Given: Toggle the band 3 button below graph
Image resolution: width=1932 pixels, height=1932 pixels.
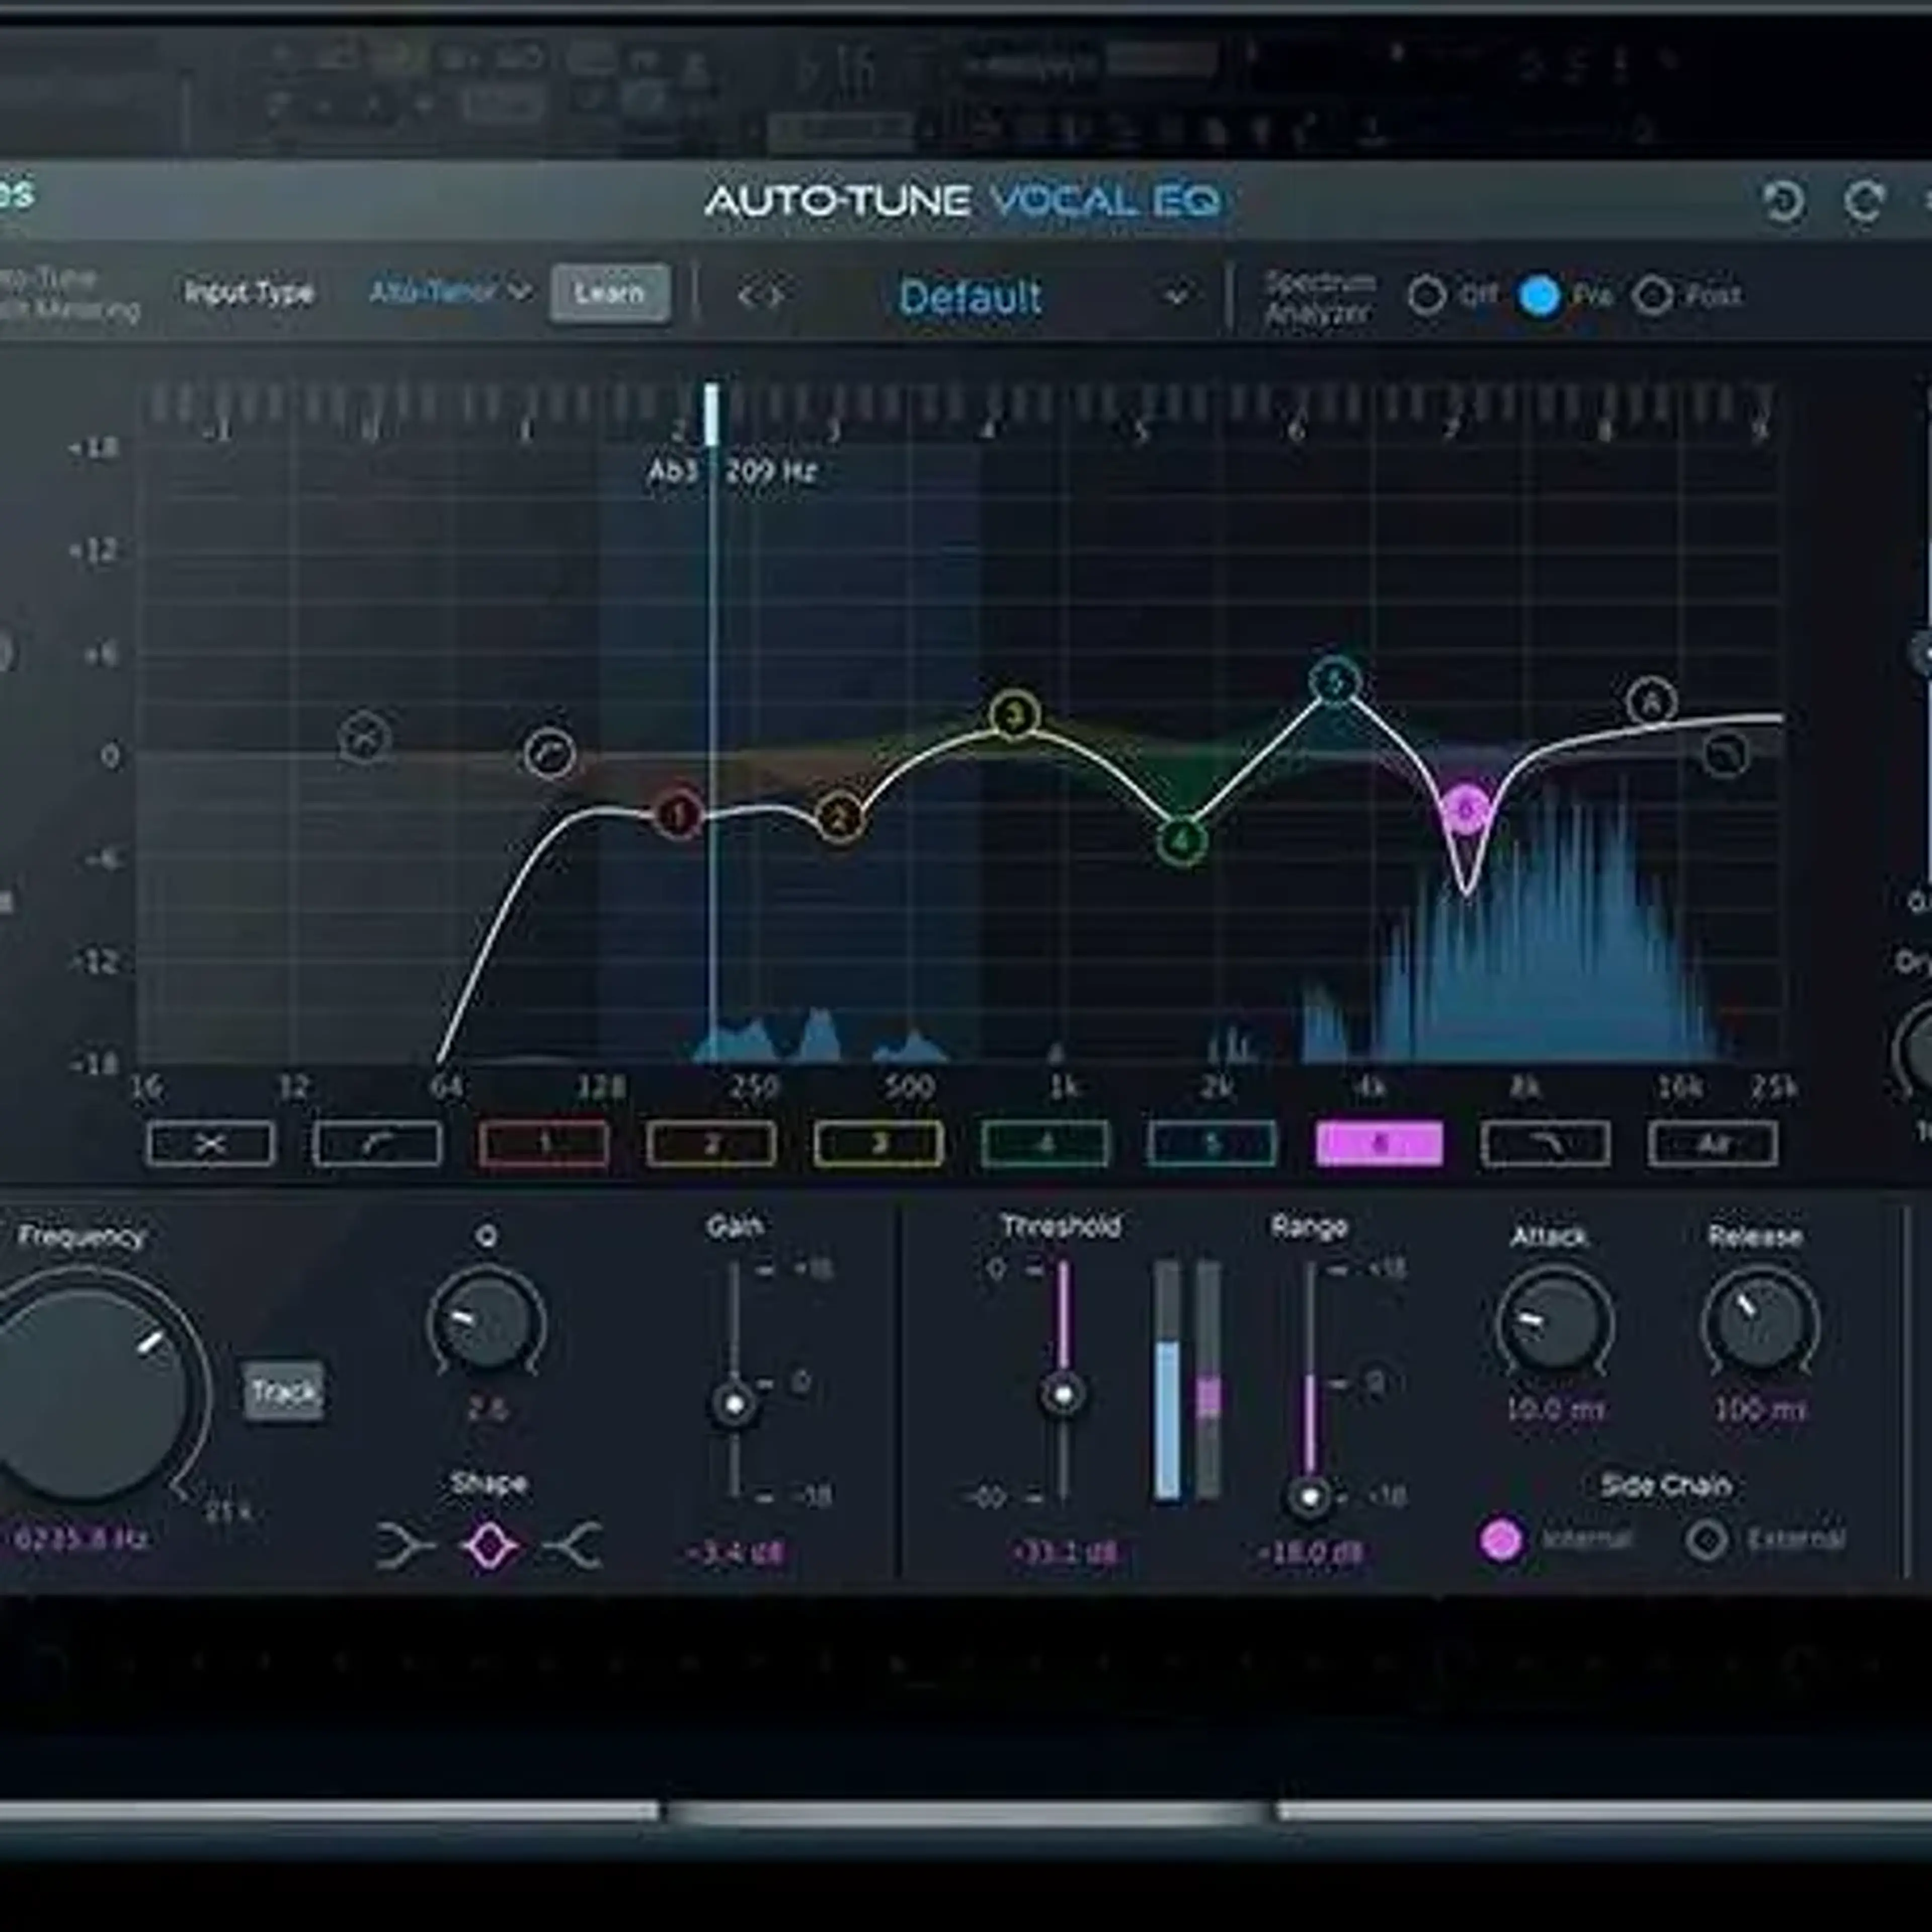Looking at the screenshot, I should click(879, 1143).
